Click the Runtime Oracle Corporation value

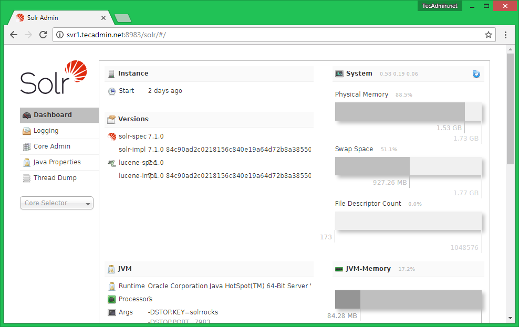point(230,286)
